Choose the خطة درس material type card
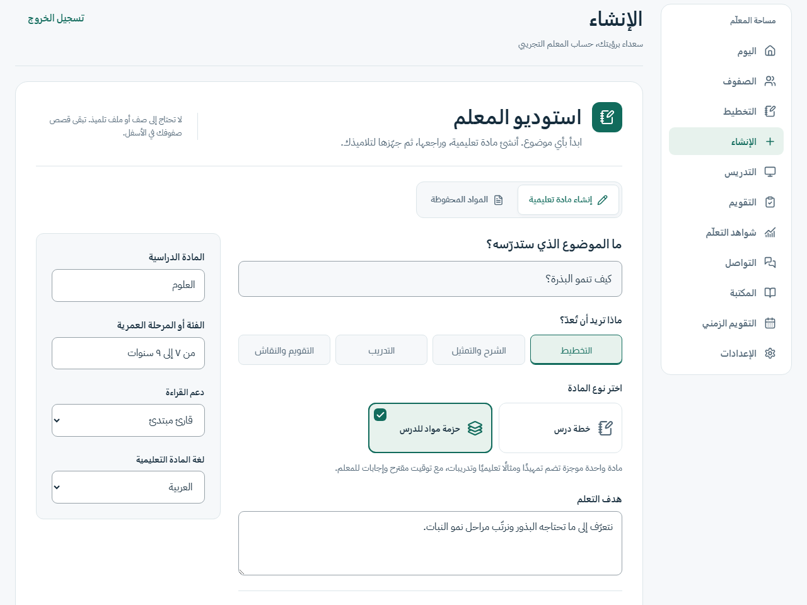 560,428
